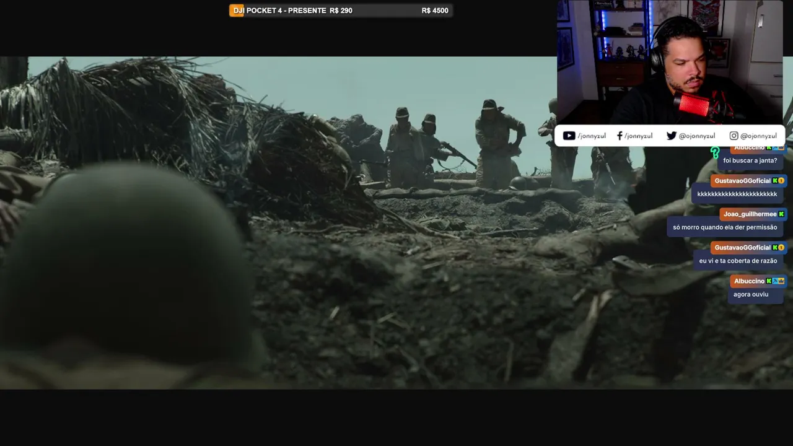Click the chat message 'foi buscar a janta?'
The width and height of the screenshot is (793, 446).
[750, 160]
